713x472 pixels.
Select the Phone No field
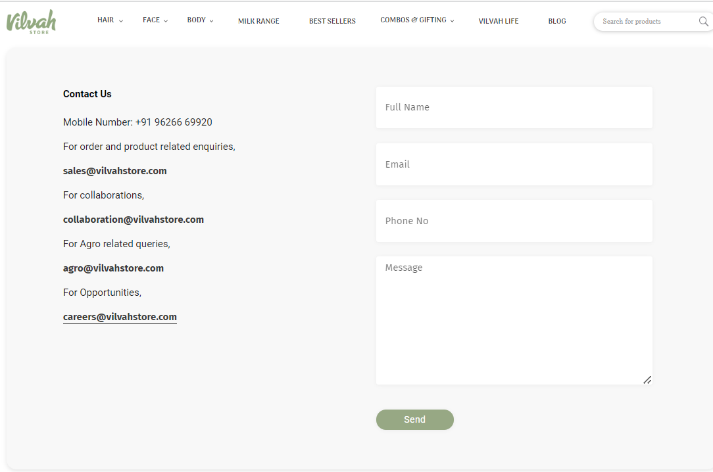(x=514, y=221)
